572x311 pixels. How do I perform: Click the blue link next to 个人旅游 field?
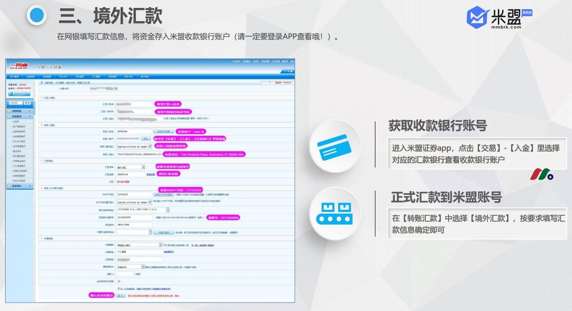tap(169, 252)
